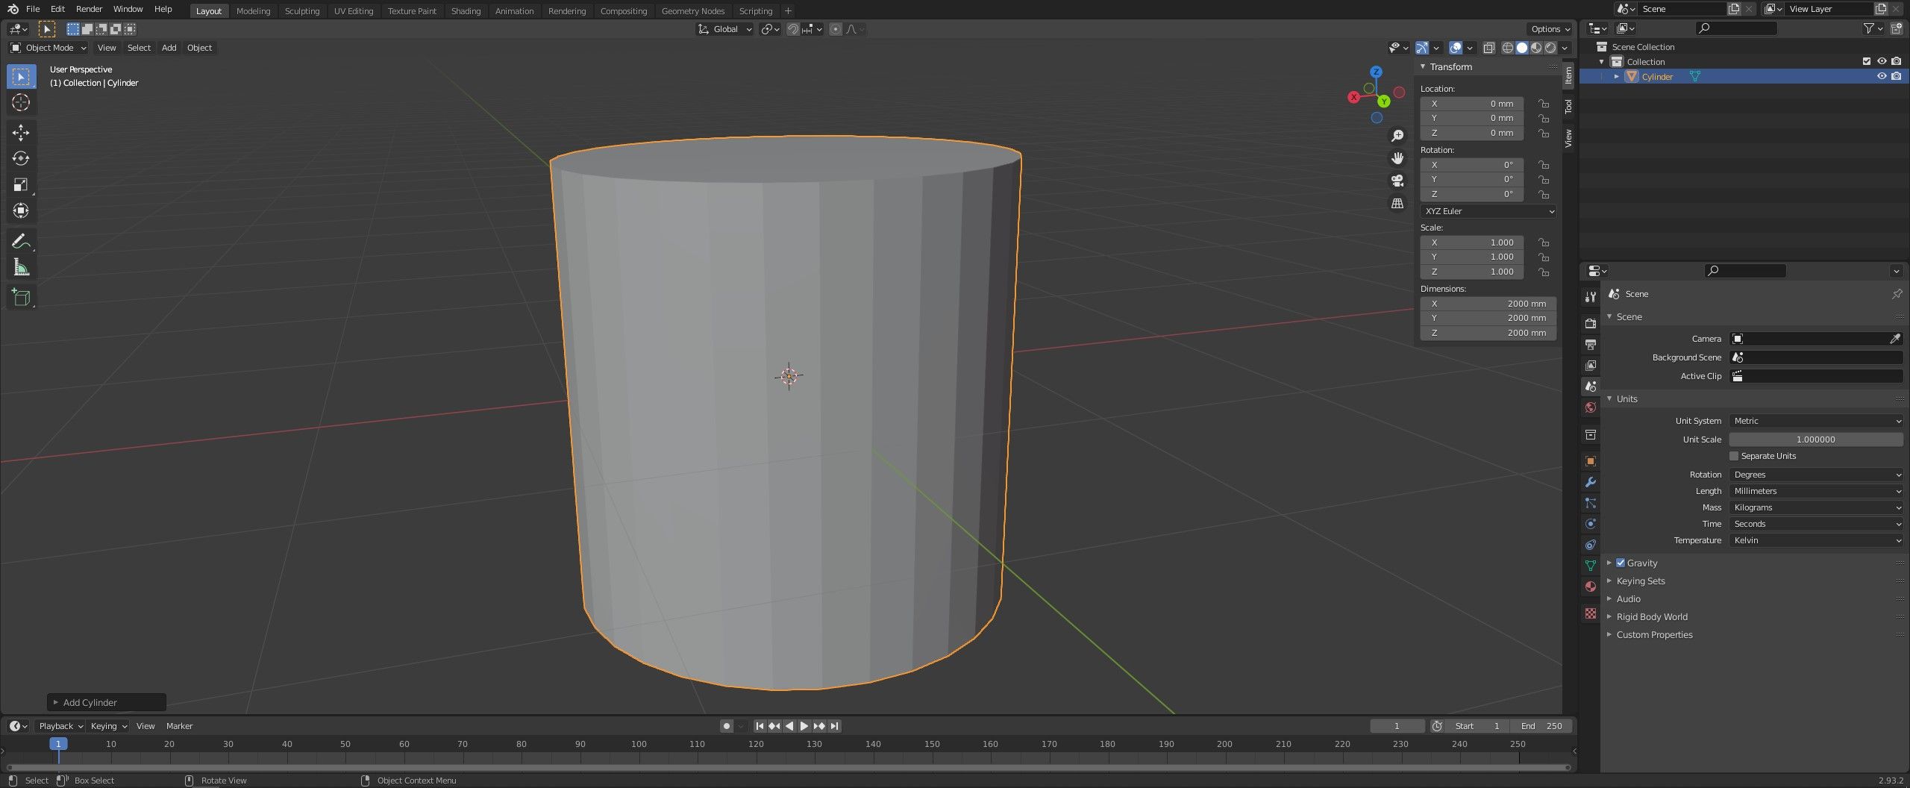The width and height of the screenshot is (1910, 788).
Task: Open the Particles properties tab
Action: pos(1590,503)
